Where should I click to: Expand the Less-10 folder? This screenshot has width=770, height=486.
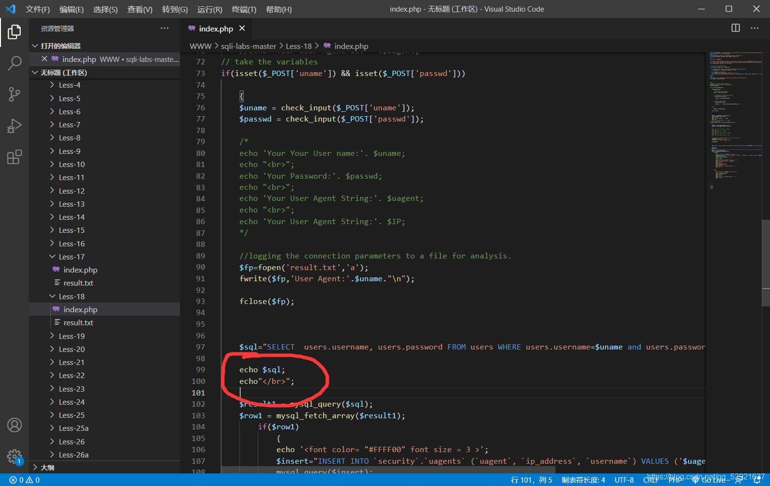coord(105,165)
